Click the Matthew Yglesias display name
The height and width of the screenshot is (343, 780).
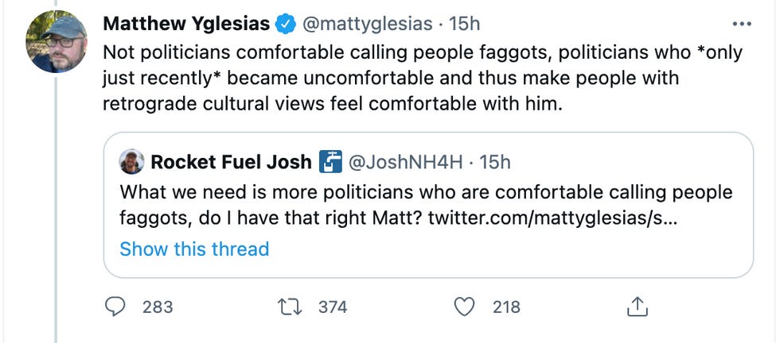coord(186,24)
